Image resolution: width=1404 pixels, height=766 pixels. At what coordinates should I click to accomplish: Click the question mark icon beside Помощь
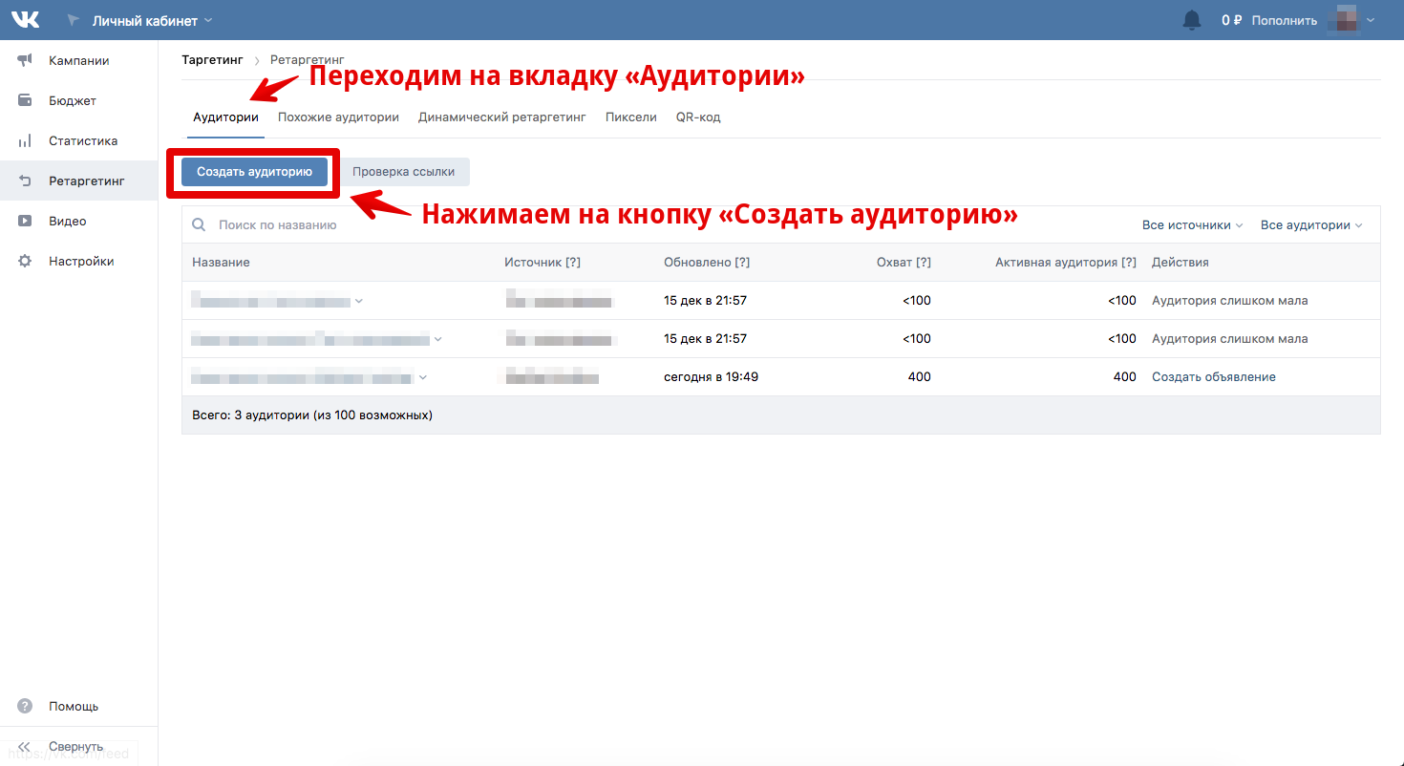(x=25, y=707)
